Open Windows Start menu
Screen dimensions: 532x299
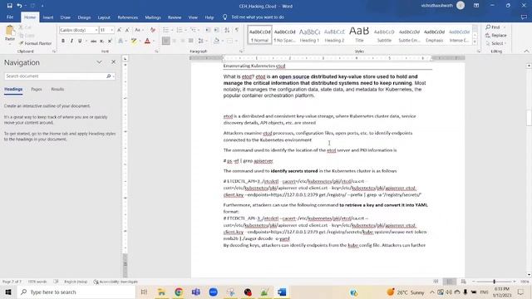8,292
